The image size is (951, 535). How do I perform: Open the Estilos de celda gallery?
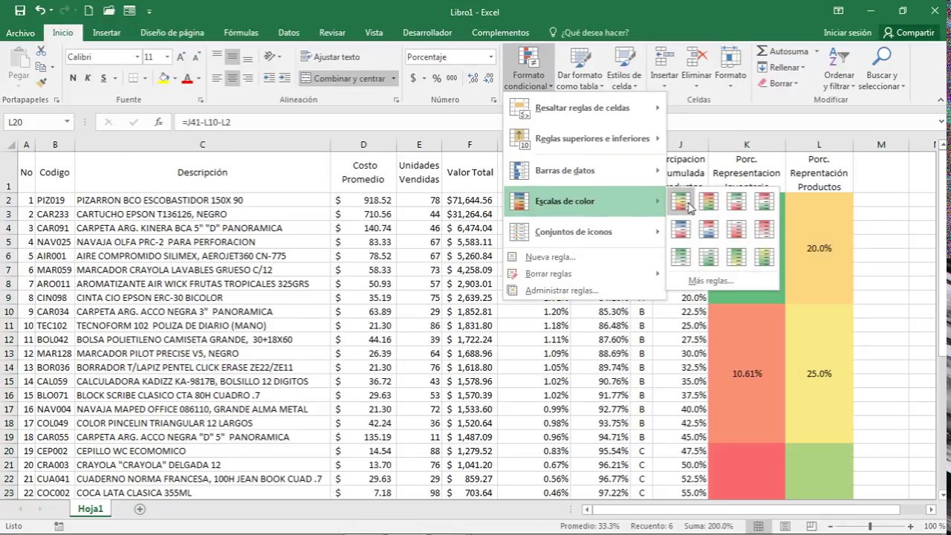click(x=623, y=68)
